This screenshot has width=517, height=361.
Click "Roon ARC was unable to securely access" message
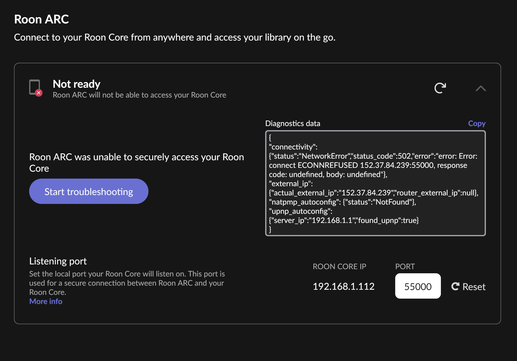coord(137,162)
